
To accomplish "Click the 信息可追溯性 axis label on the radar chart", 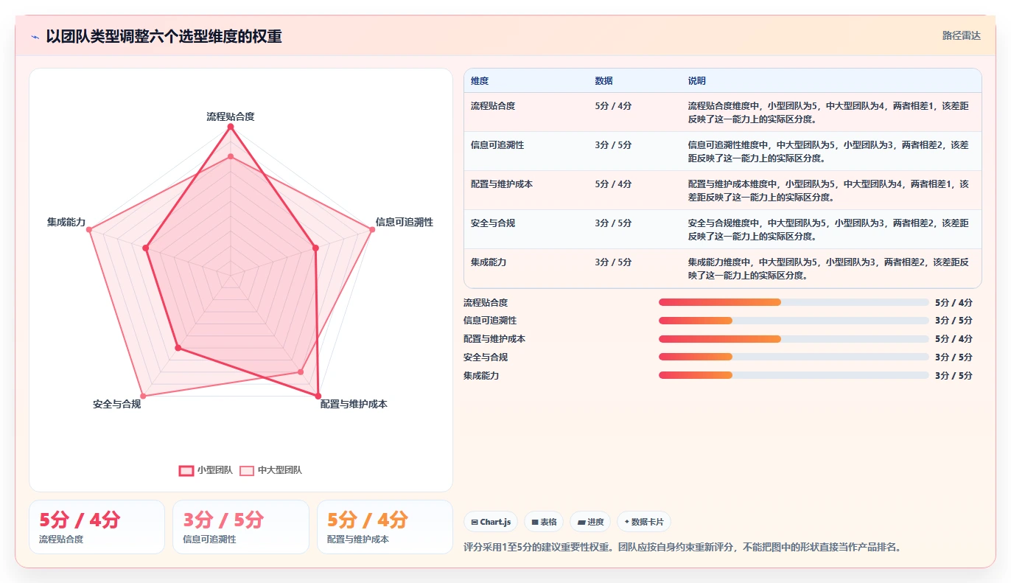I will [x=405, y=222].
